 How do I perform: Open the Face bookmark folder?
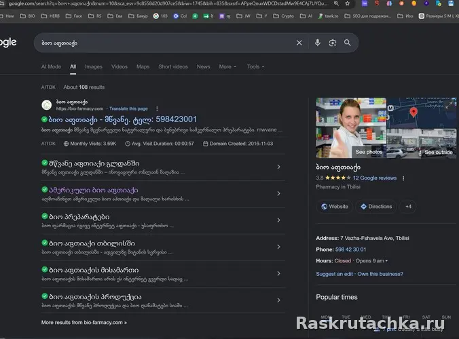[x=74, y=16]
